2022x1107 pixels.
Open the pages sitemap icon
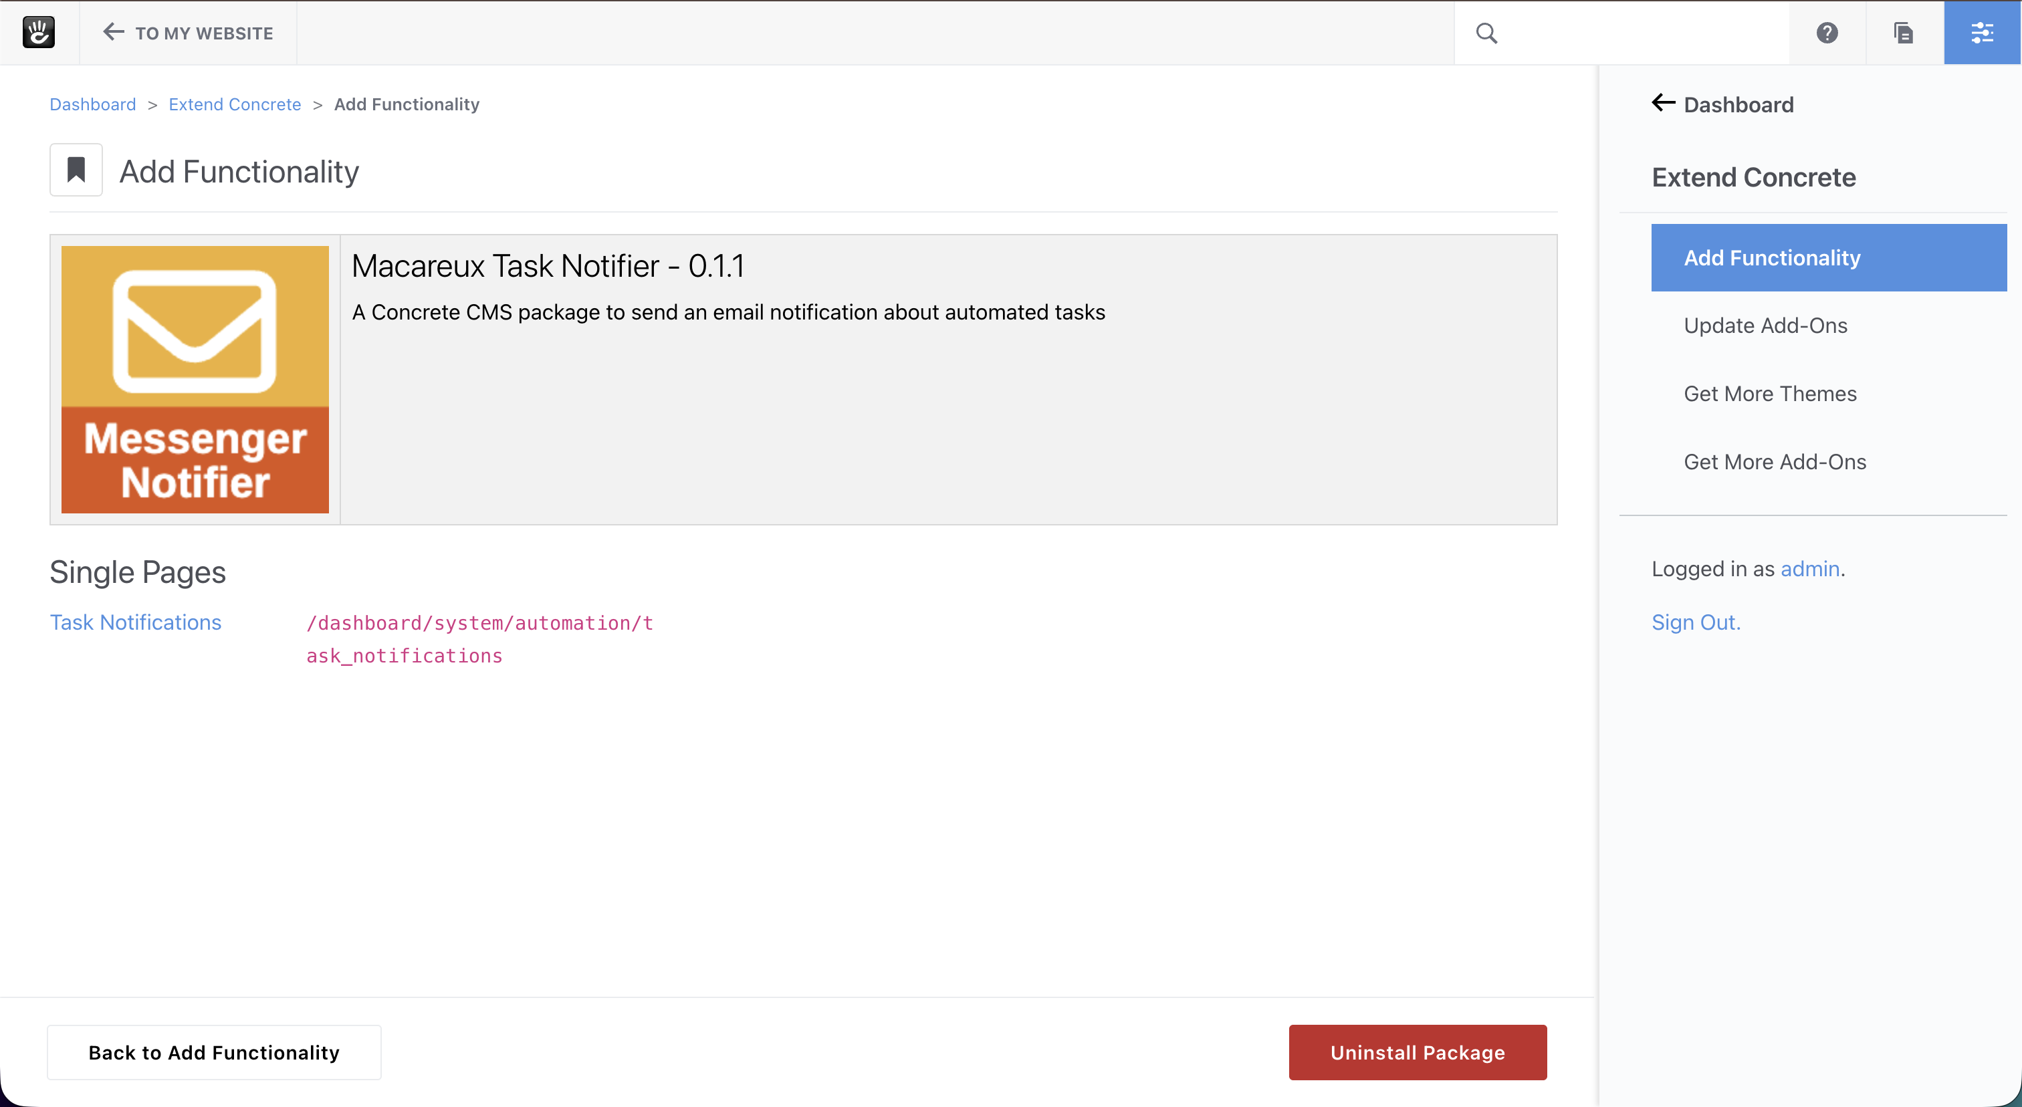(x=1904, y=33)
